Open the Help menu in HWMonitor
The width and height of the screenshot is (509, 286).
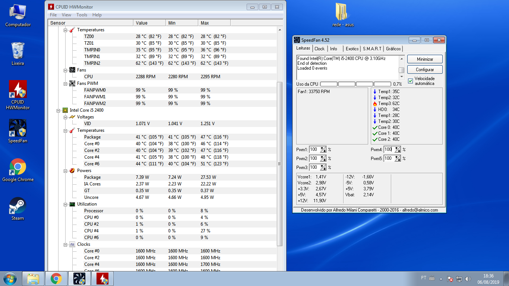tap(97, 15)
